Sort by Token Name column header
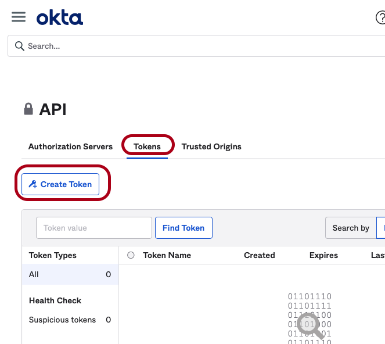The height and width of the screenshot is (344, 385). pos(167,255)
